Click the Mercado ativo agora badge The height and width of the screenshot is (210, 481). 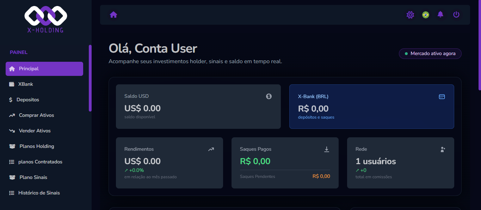pyautogui.click(x=430, y=53)
